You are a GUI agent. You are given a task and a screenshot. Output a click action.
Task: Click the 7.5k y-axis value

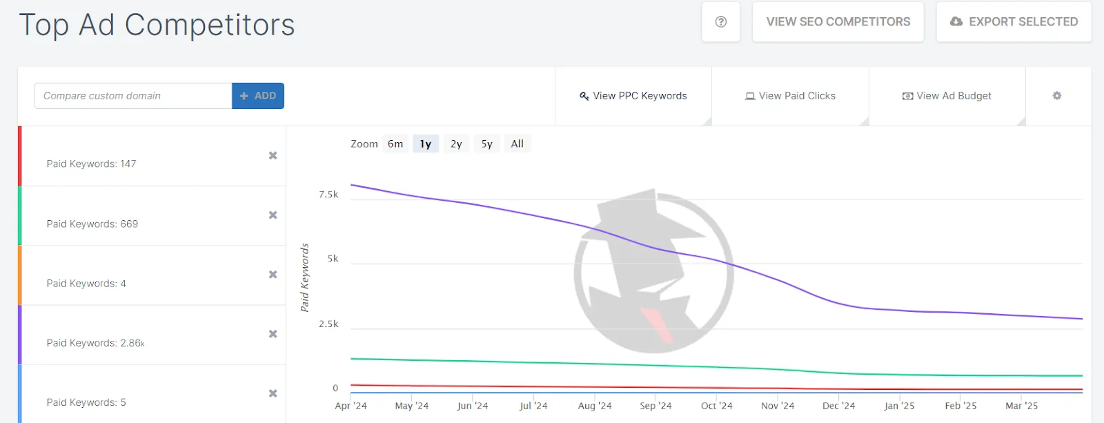(328, 195)
